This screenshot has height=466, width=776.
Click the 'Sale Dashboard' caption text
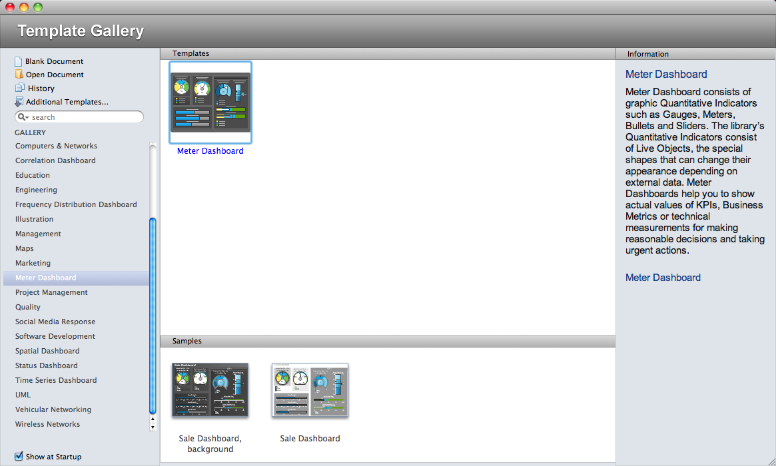pyautogui.click(x=310, y=438)
